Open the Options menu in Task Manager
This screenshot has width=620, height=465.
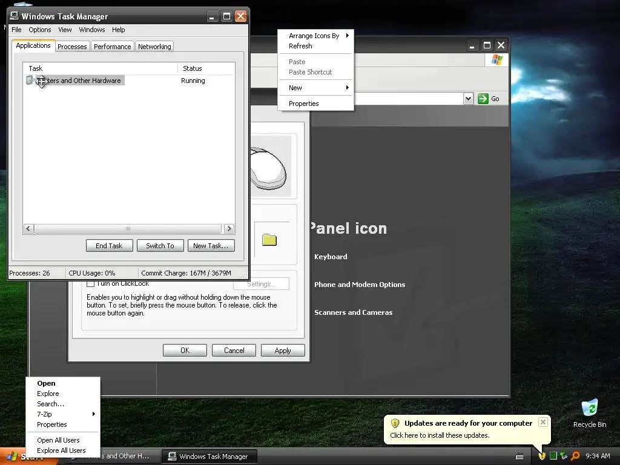click(x=39, y=30)
